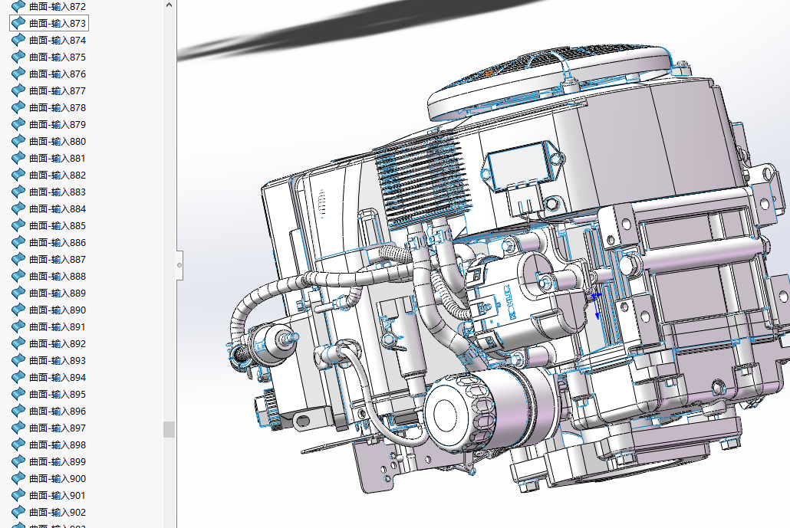Select tree item 曲面-输入872

[x=57, y=6]
